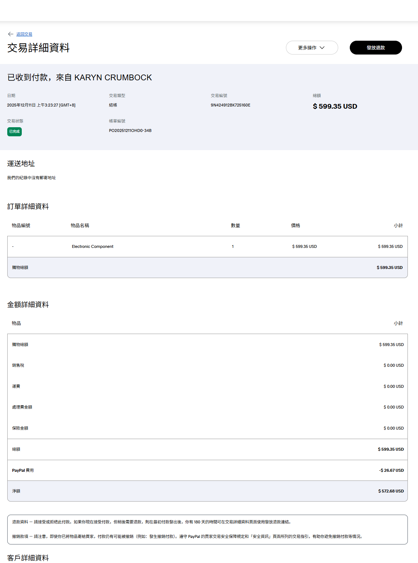Click the PayPal 費用 row label

[23, 470]
